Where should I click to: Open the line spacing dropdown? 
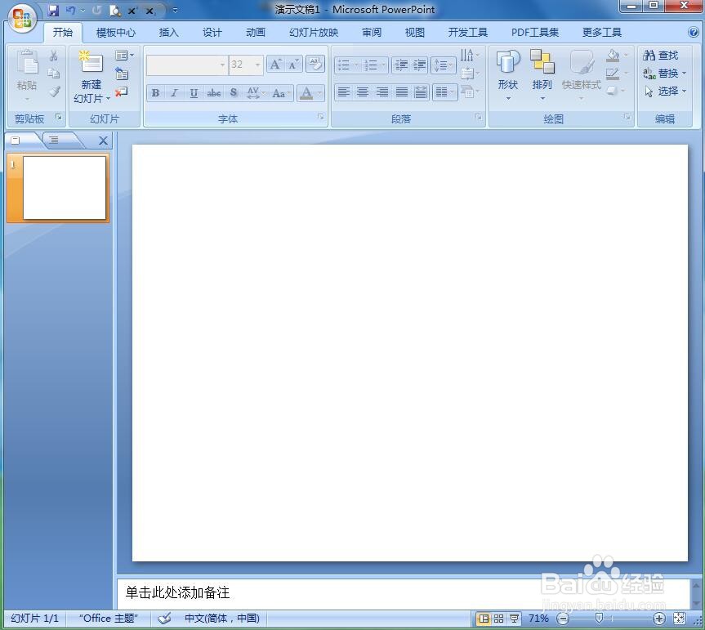(444, 65)
